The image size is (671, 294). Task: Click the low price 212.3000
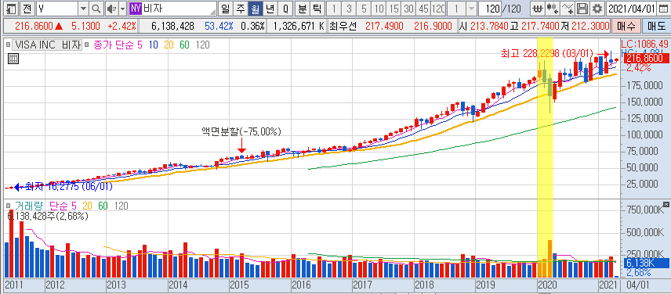(x=590, y=26)
